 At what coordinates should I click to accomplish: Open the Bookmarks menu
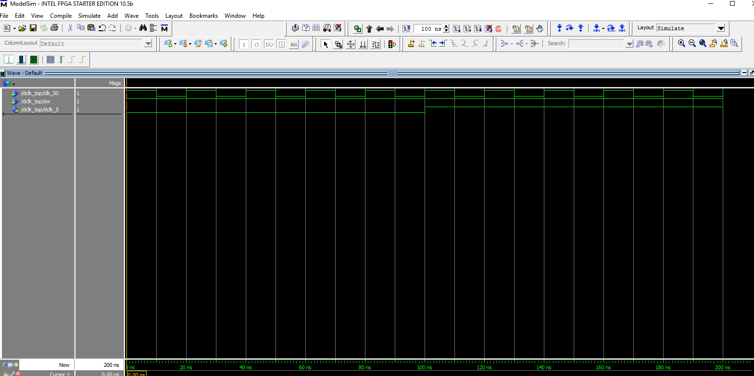coord(203,16)
